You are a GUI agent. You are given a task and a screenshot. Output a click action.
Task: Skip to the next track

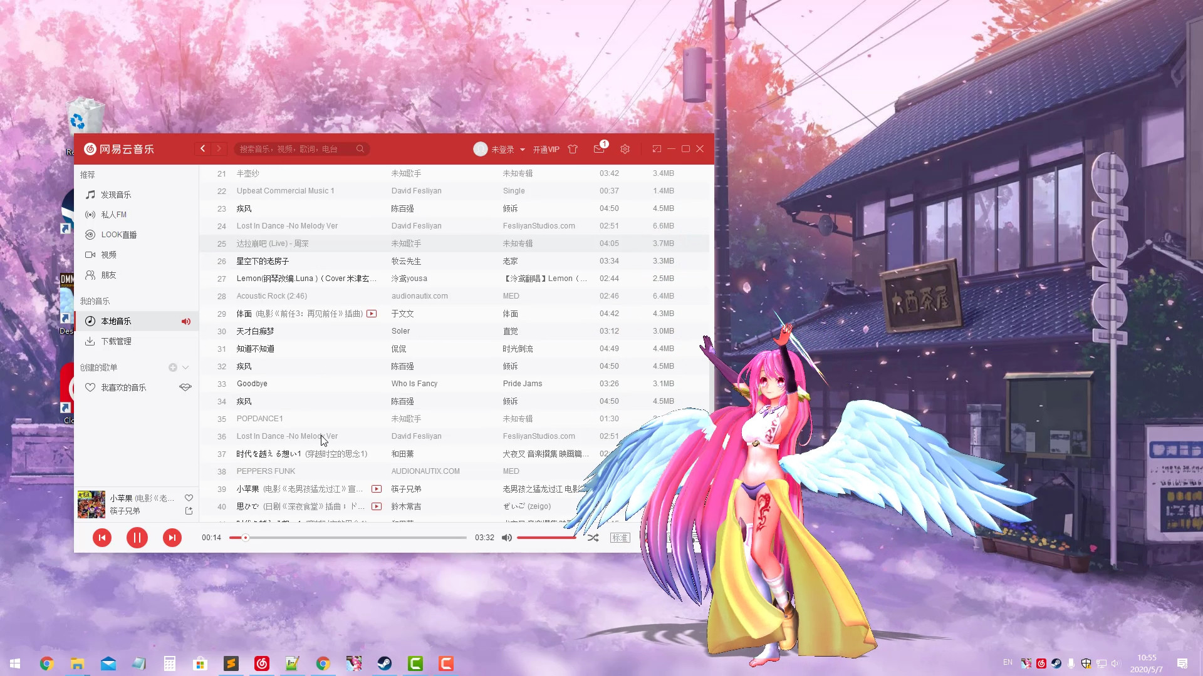172,538
